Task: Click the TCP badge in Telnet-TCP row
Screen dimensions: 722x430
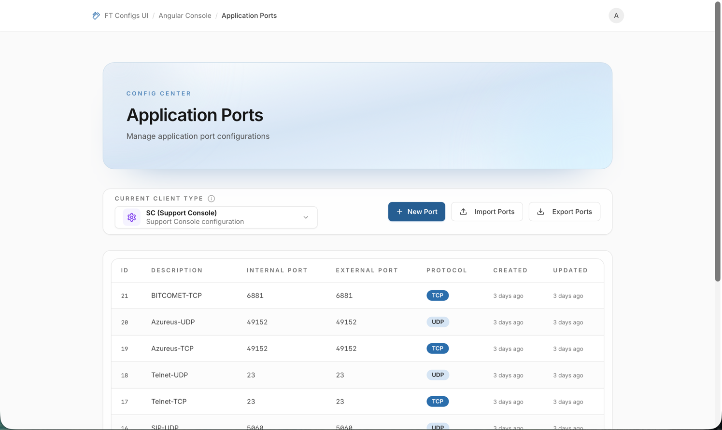Action: (438, 402)
